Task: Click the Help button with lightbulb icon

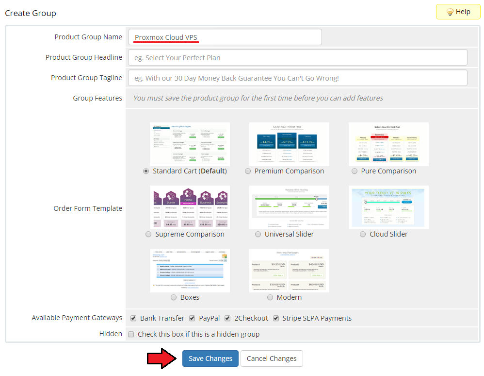Action: [x=458, y=12]
